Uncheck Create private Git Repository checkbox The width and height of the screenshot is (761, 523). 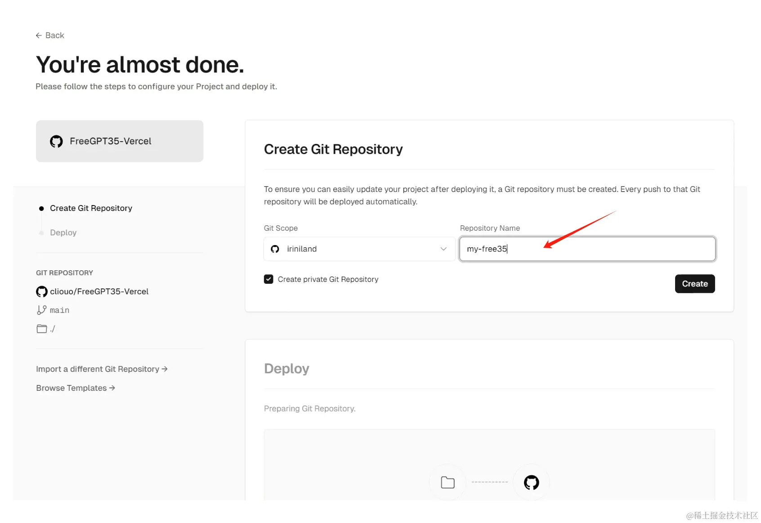click(269, 279)
